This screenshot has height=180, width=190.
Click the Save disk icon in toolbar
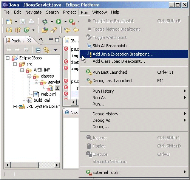(x=23, y=22)
